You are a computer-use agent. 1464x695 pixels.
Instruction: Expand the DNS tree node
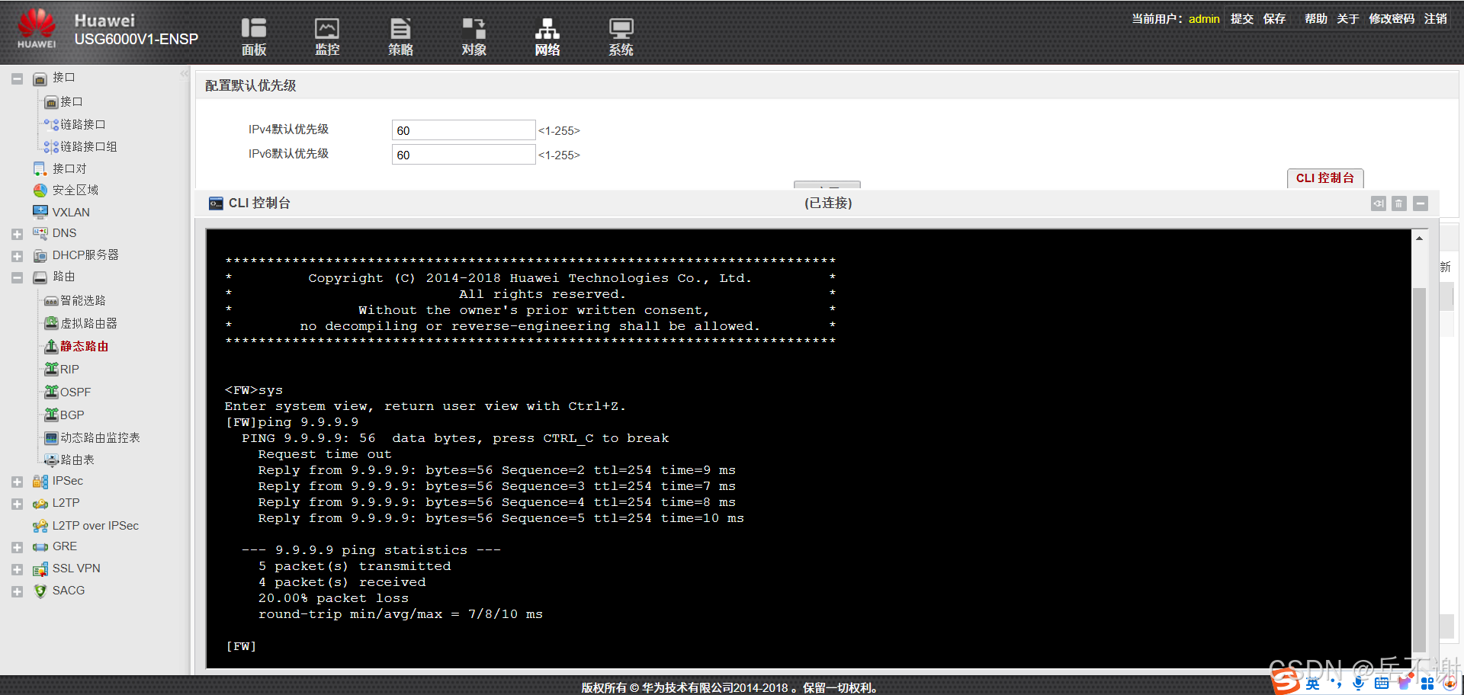tap(17, 234)
